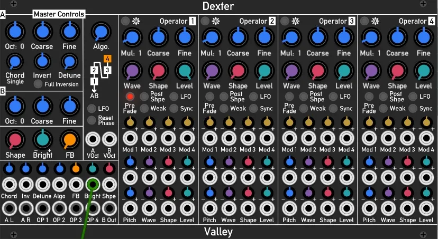Click algorithm diagram box 1

[x=94, y=81]
